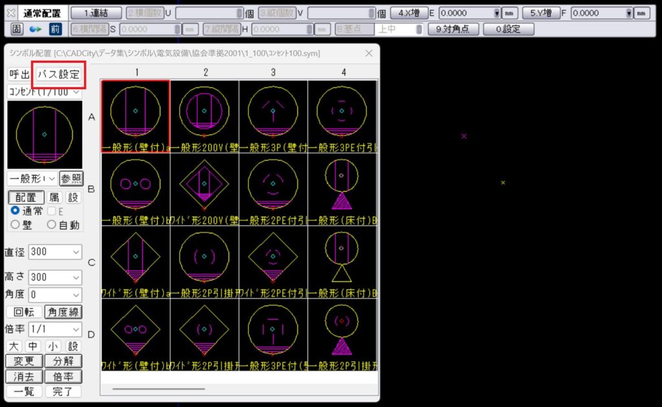The width and height of the screenshot is (662, 407).
Task: Choose the 一般形(床付) filled-triangle symbol in row B
Action: coord(342,189)
